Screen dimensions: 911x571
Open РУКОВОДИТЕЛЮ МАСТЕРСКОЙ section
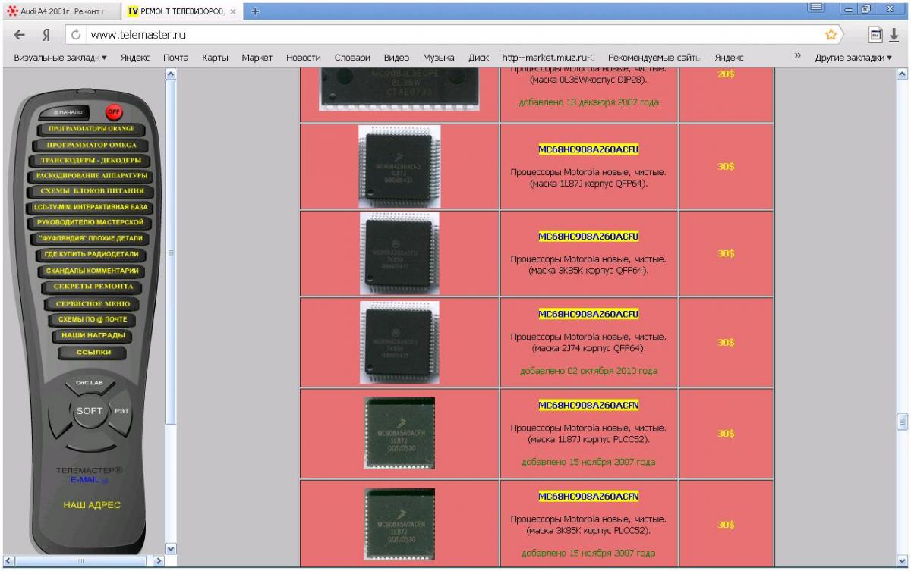point(90,223)
